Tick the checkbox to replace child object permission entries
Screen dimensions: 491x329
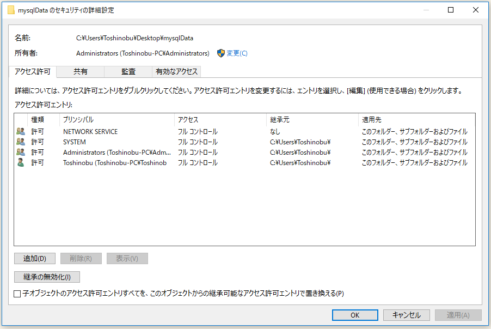[17, 294]
